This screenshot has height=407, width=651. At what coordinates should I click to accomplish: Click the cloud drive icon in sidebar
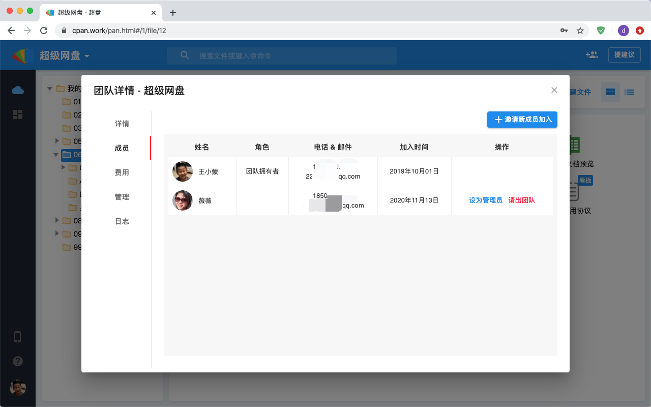click(x=18, y=90)
